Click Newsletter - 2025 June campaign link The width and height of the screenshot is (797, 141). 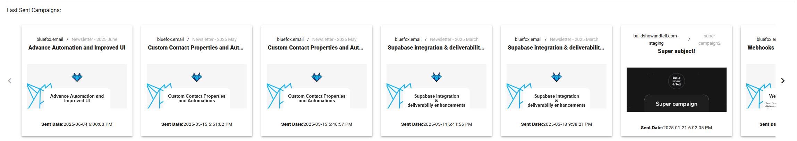click(x=94, y=39)
